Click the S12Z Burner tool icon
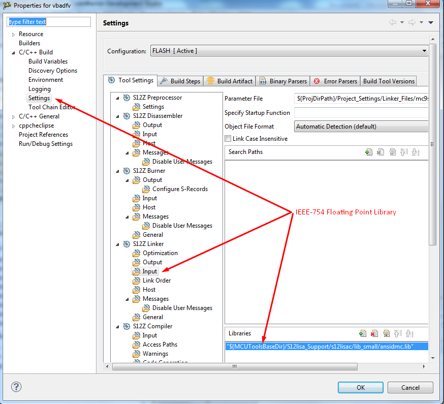The image size is (444, 404). 126,171
